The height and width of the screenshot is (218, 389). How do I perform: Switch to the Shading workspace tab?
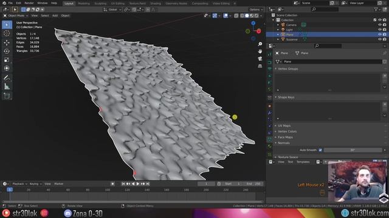point(156,4)
